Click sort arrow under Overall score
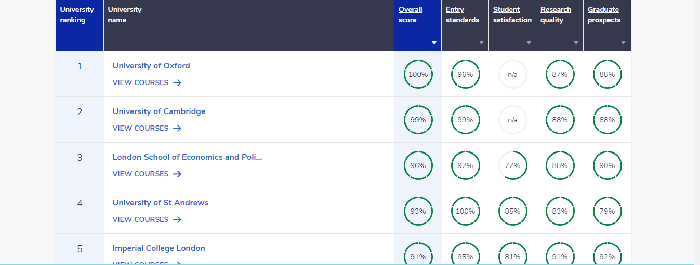Viewport: 700px width, 265px height. (x=434, y=43)
